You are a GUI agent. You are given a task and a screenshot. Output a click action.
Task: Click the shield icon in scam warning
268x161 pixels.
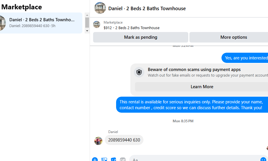(x=139, y=72)
